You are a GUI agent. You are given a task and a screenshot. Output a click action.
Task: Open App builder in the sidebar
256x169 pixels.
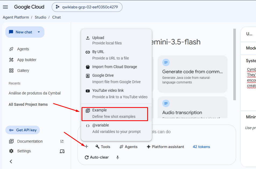click(27, 60)
